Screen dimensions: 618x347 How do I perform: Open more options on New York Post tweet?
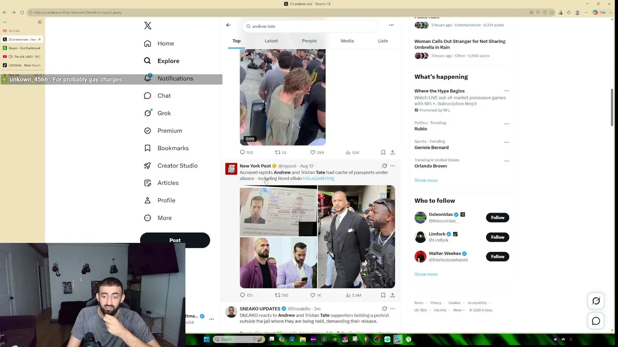tap(393, 166)
